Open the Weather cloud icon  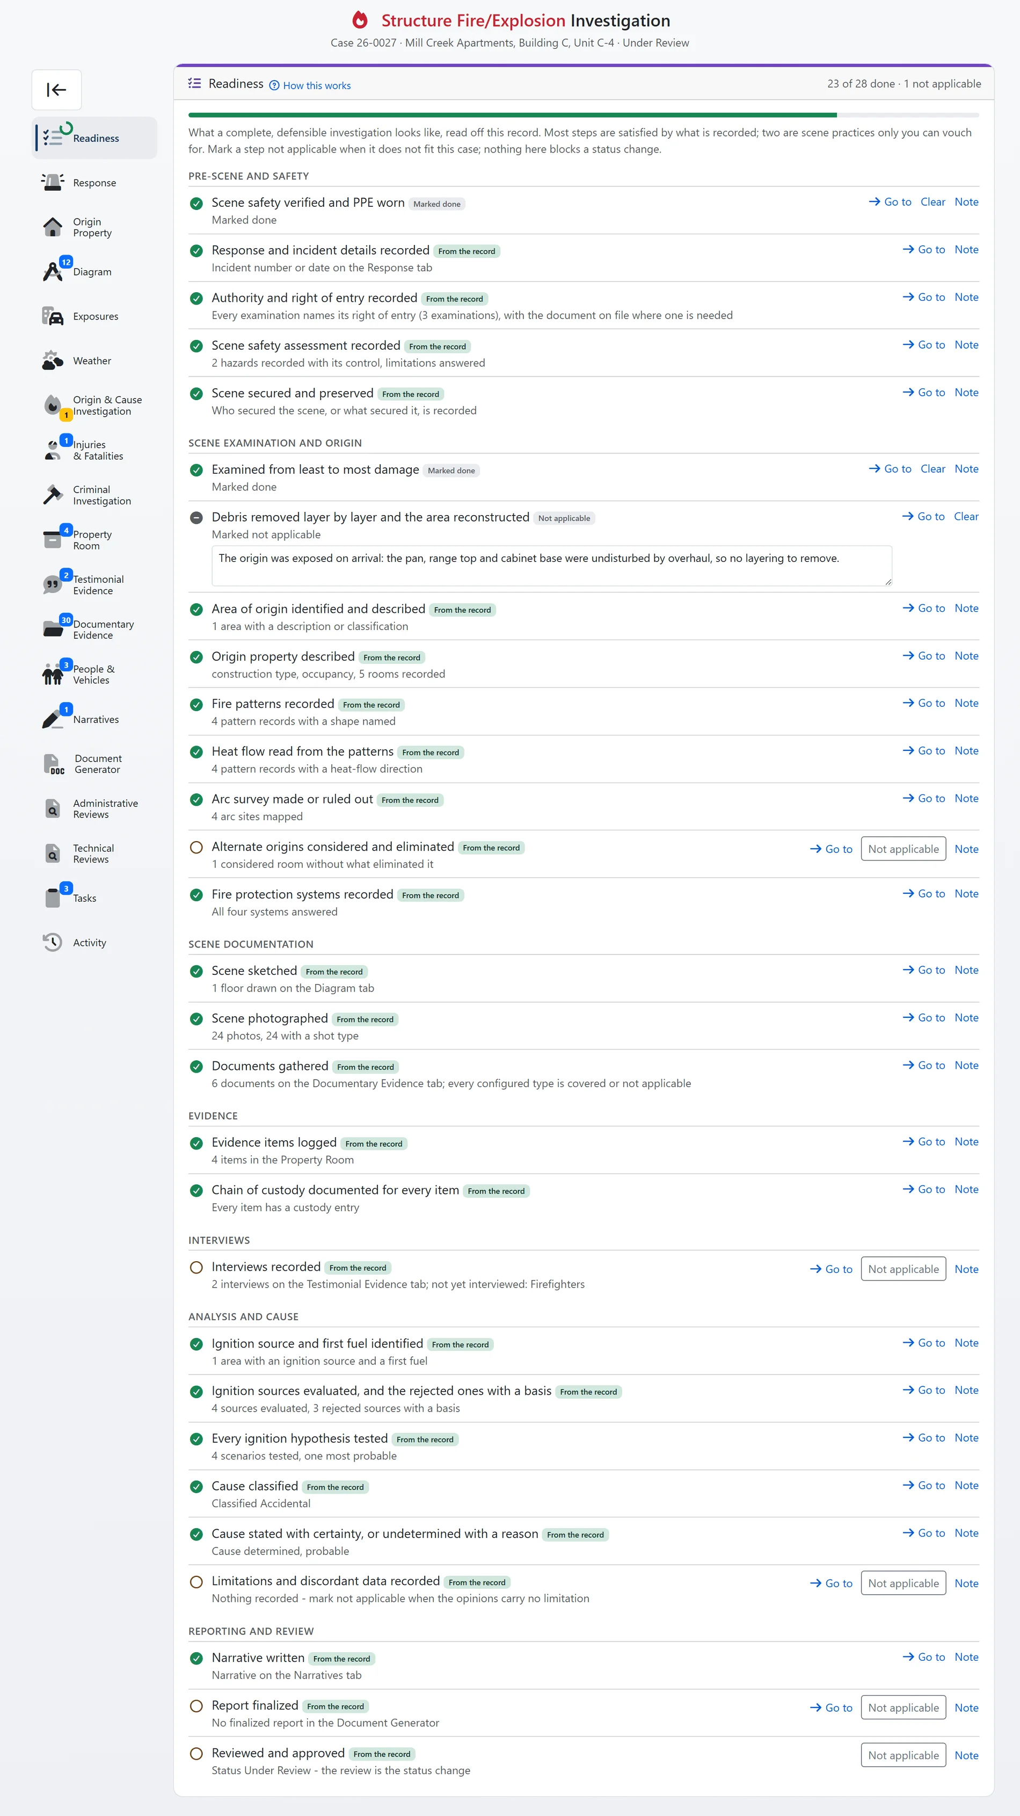(x=53, y=360)
